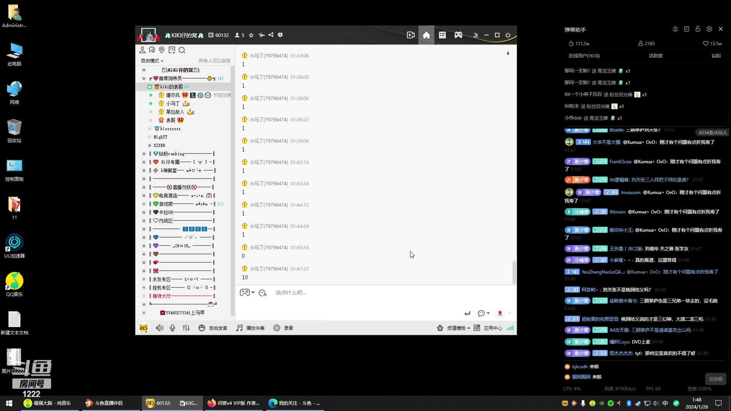Open the video broadcast icon in header

click(x=410, y=35)
